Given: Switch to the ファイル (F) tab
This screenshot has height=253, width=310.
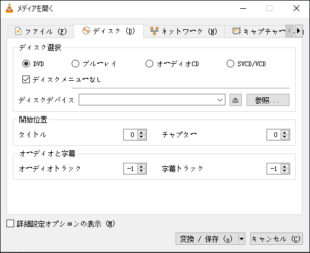Looking at the screenshot, I should coord(41,32).
